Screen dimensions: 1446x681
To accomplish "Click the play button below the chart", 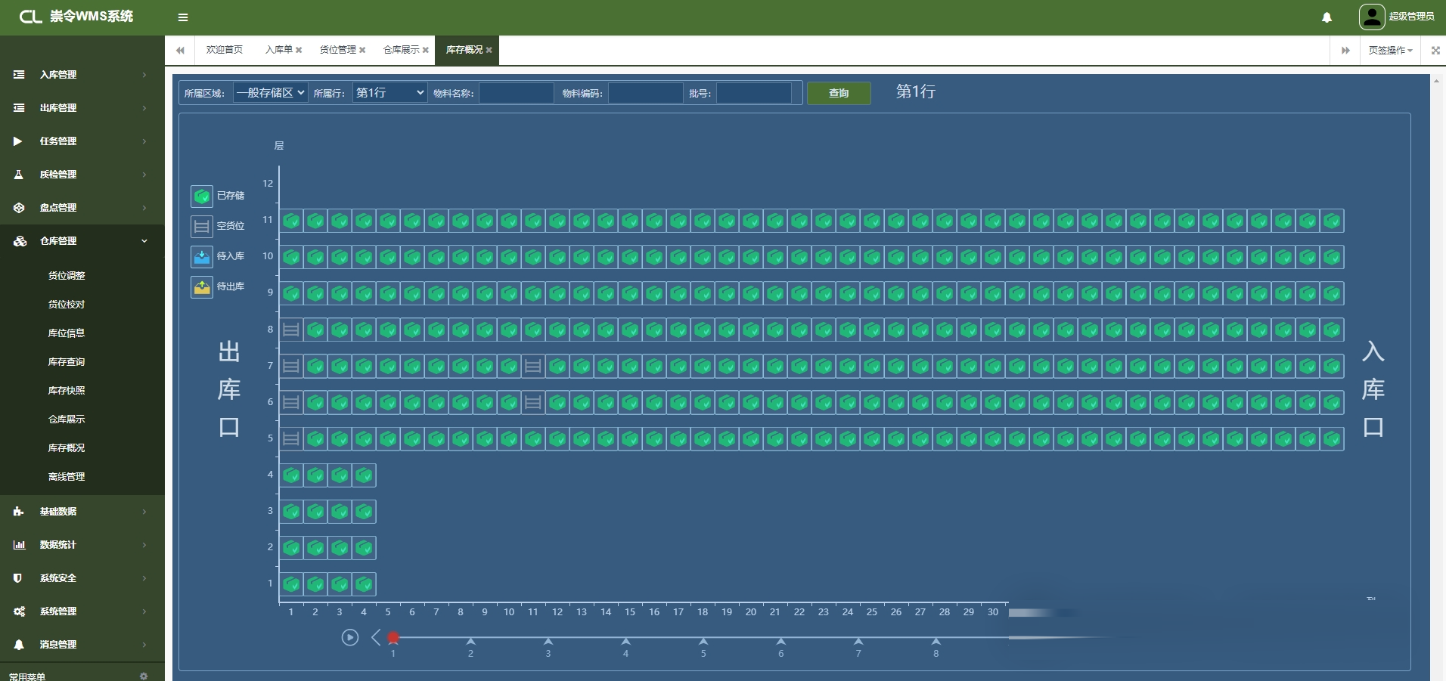I will coord(349,637).
